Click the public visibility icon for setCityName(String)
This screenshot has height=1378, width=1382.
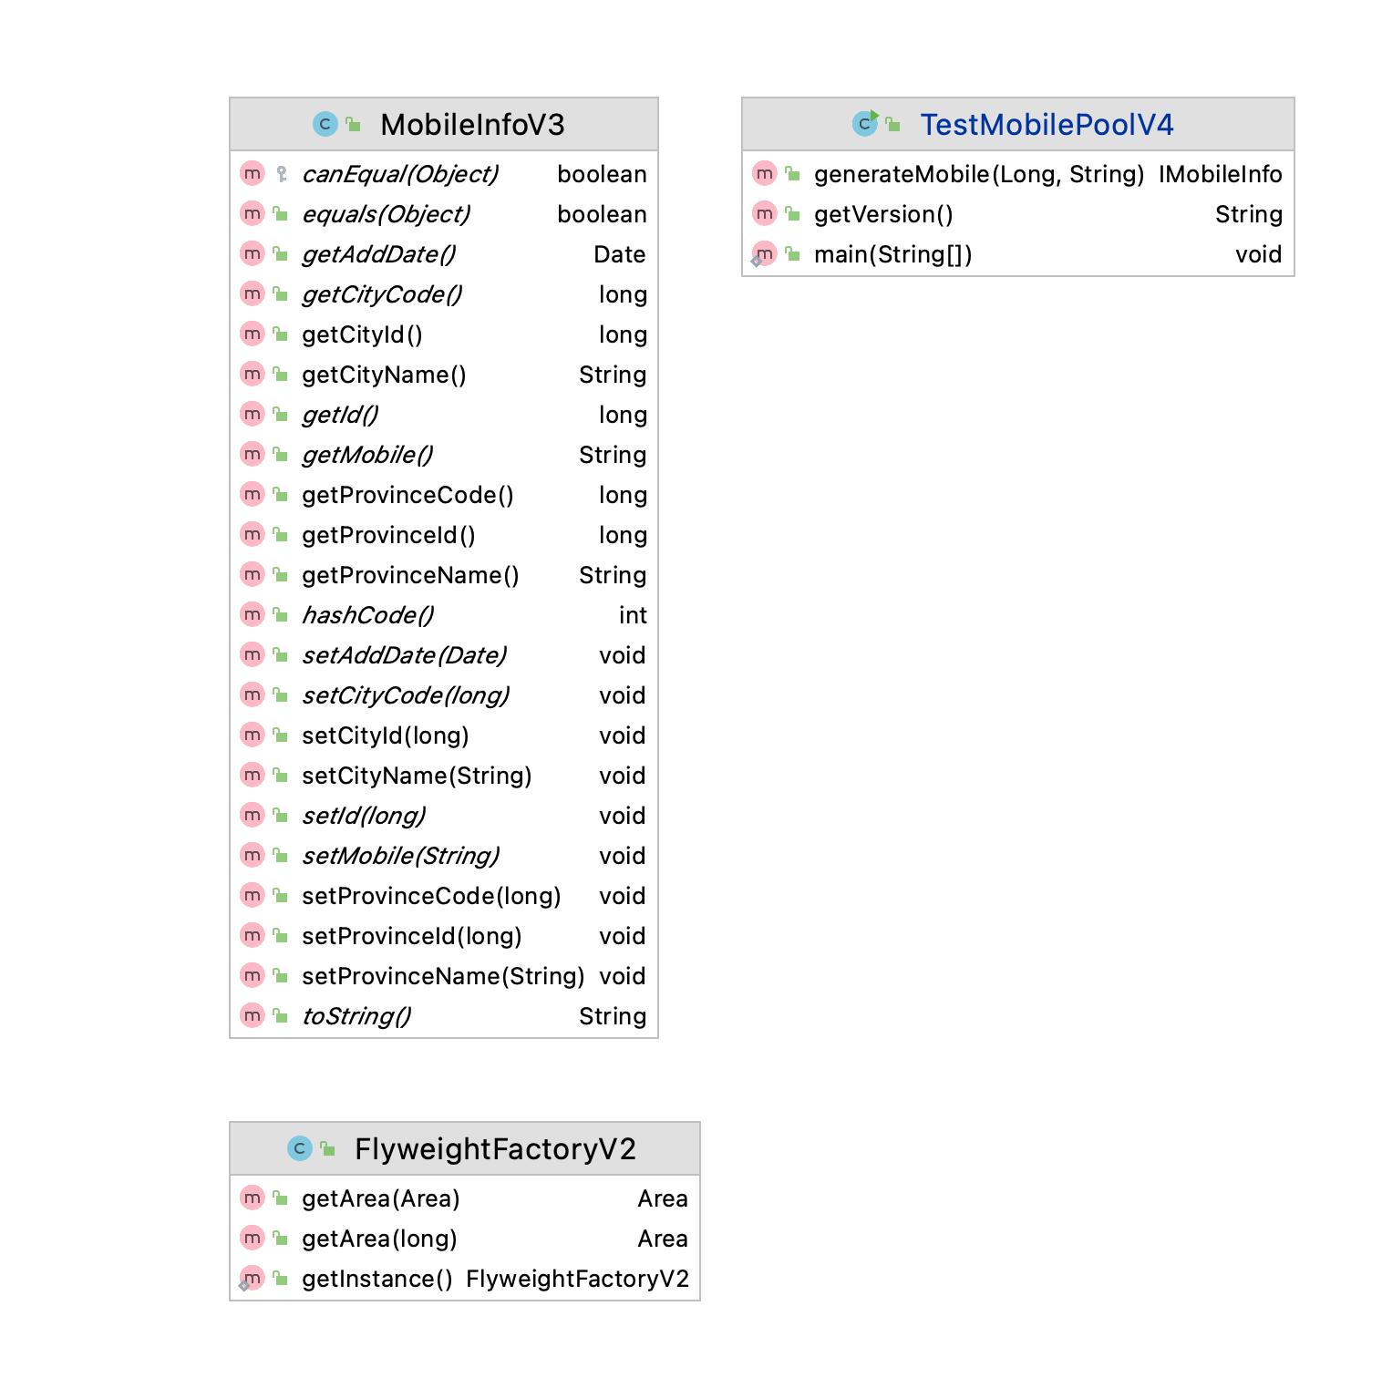[281, 775]
